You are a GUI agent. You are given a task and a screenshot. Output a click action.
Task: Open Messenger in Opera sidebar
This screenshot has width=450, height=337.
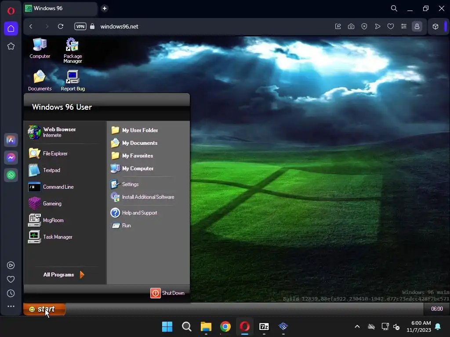pyautogui.click(x=11, y=158)
